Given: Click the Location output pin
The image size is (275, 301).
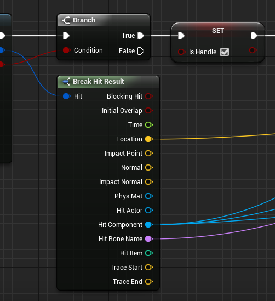Looking at the screenshot, I should [149, 139].
